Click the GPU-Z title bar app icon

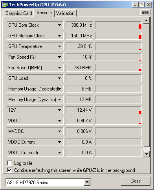(x=5, y=5)
